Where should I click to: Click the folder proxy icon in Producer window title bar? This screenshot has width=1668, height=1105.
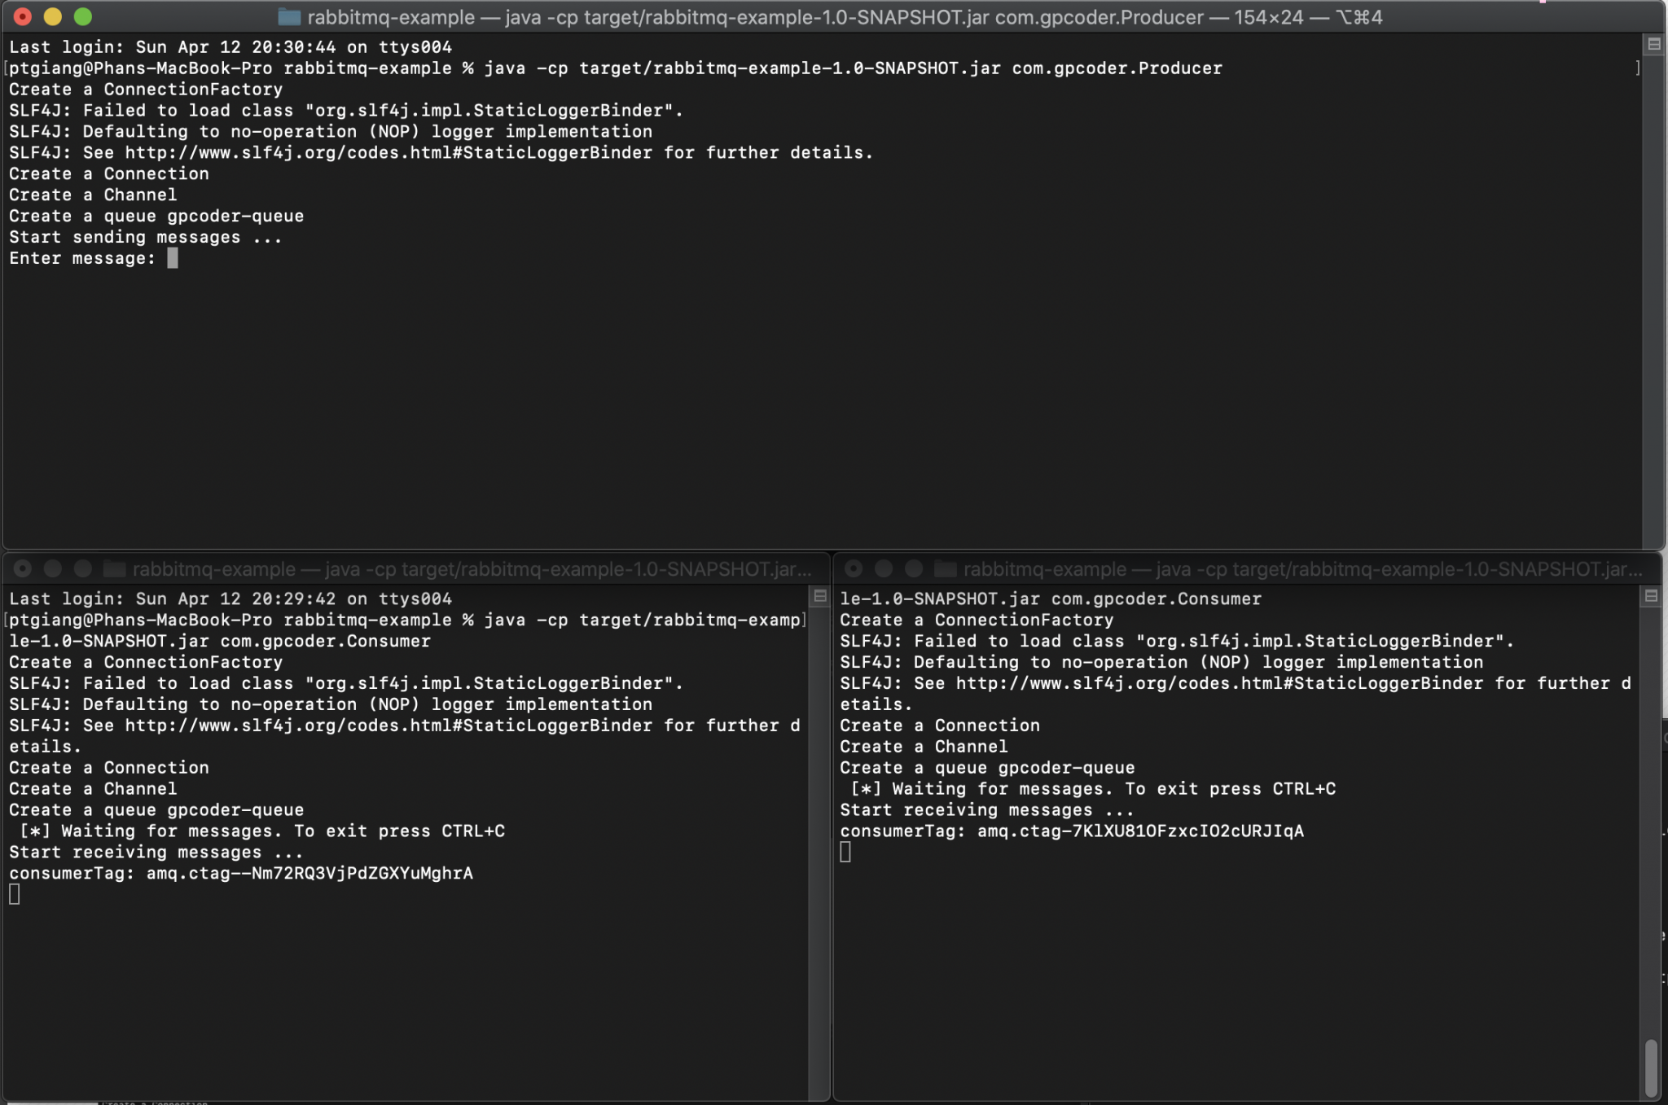[x=289, y=17]
